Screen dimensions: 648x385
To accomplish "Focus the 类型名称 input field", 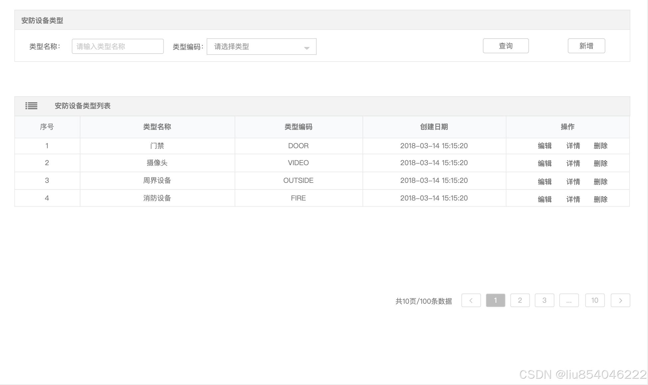I will click(118, 46).
